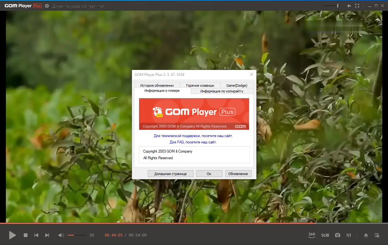Capture a snapshot with the camera icon
This screenshot has width=388, height=245.
click(x=337, y=235)
